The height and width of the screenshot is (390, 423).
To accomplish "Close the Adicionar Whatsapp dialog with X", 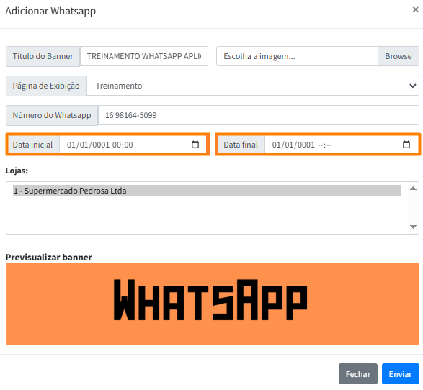I will coord(415,9).
